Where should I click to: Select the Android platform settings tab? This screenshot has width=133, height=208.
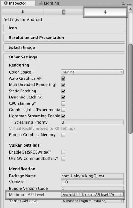coord(105,12)
